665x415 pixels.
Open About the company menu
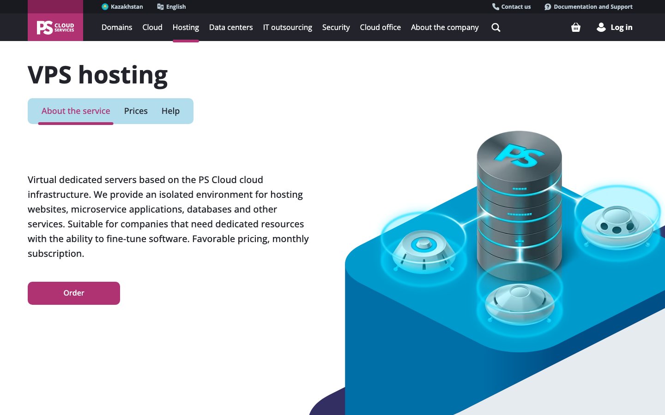tap(445, 27)
